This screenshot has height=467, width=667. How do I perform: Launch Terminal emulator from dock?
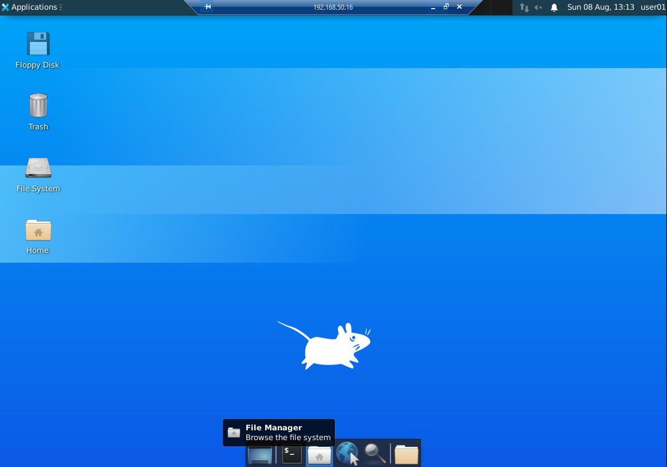click(x=292, y=454)
